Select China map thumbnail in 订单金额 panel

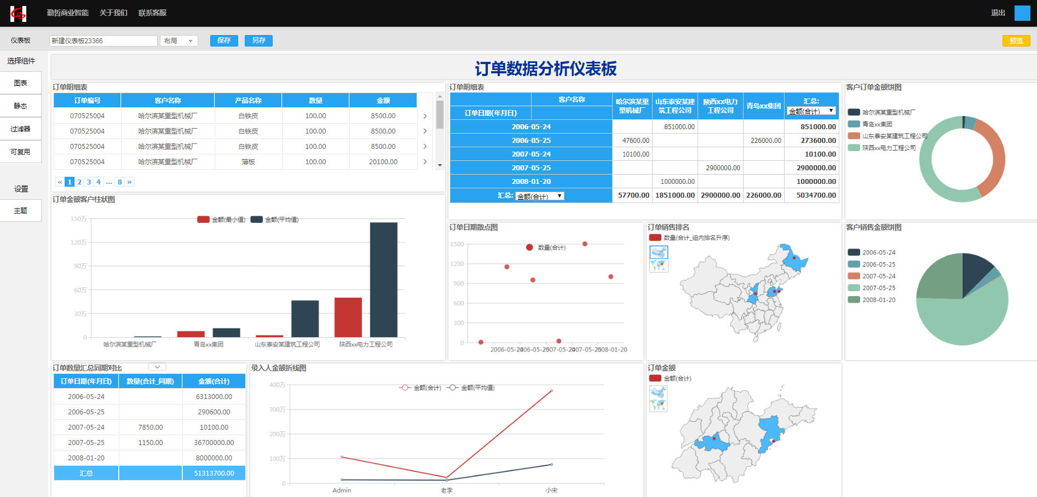pos(658,392)
